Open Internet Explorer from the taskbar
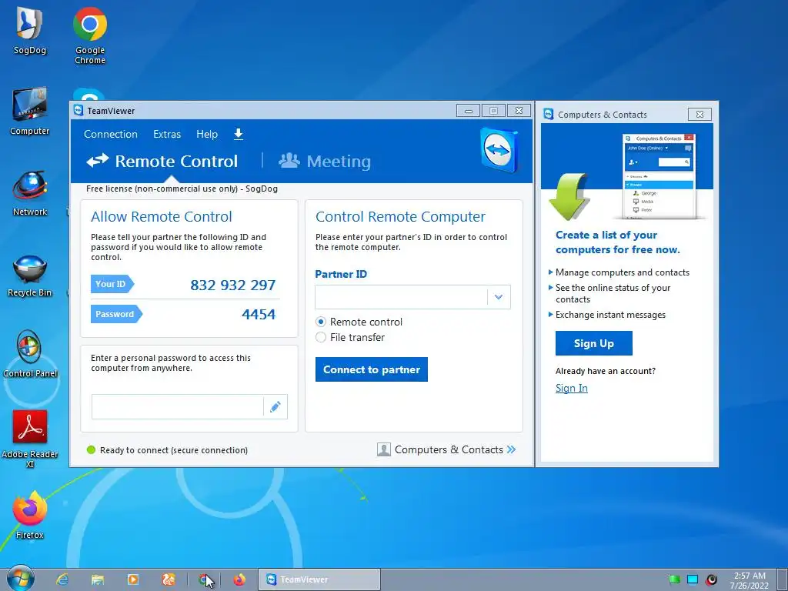Screen dimensions: 788x591 pos(62,579)
